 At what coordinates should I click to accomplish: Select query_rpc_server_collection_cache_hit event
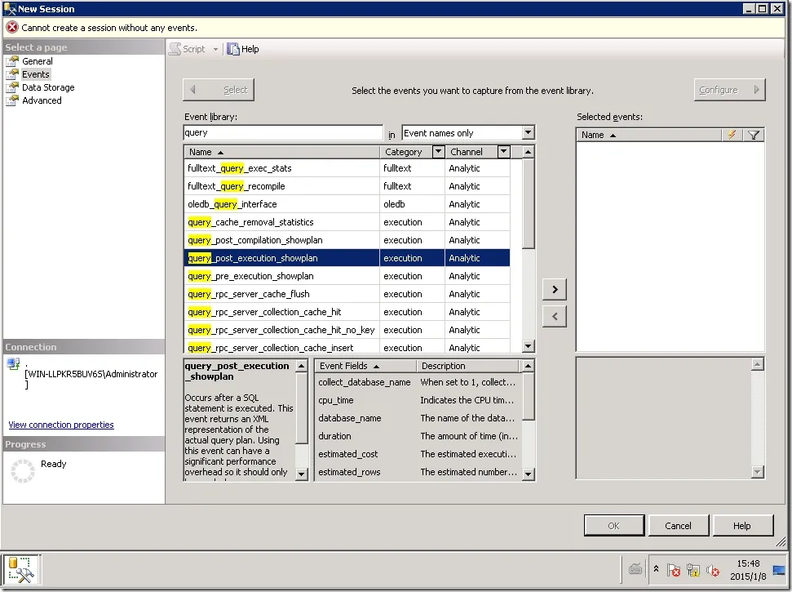point(347,312)
